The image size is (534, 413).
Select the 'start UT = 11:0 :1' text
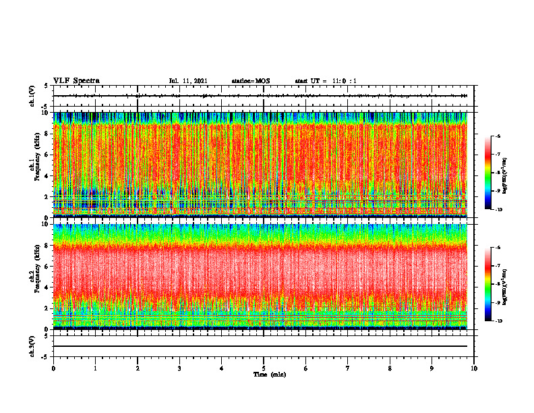click(326, 81)
